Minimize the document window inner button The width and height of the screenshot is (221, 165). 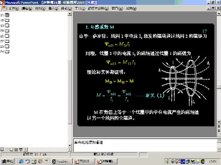click(x=209, y=8)
